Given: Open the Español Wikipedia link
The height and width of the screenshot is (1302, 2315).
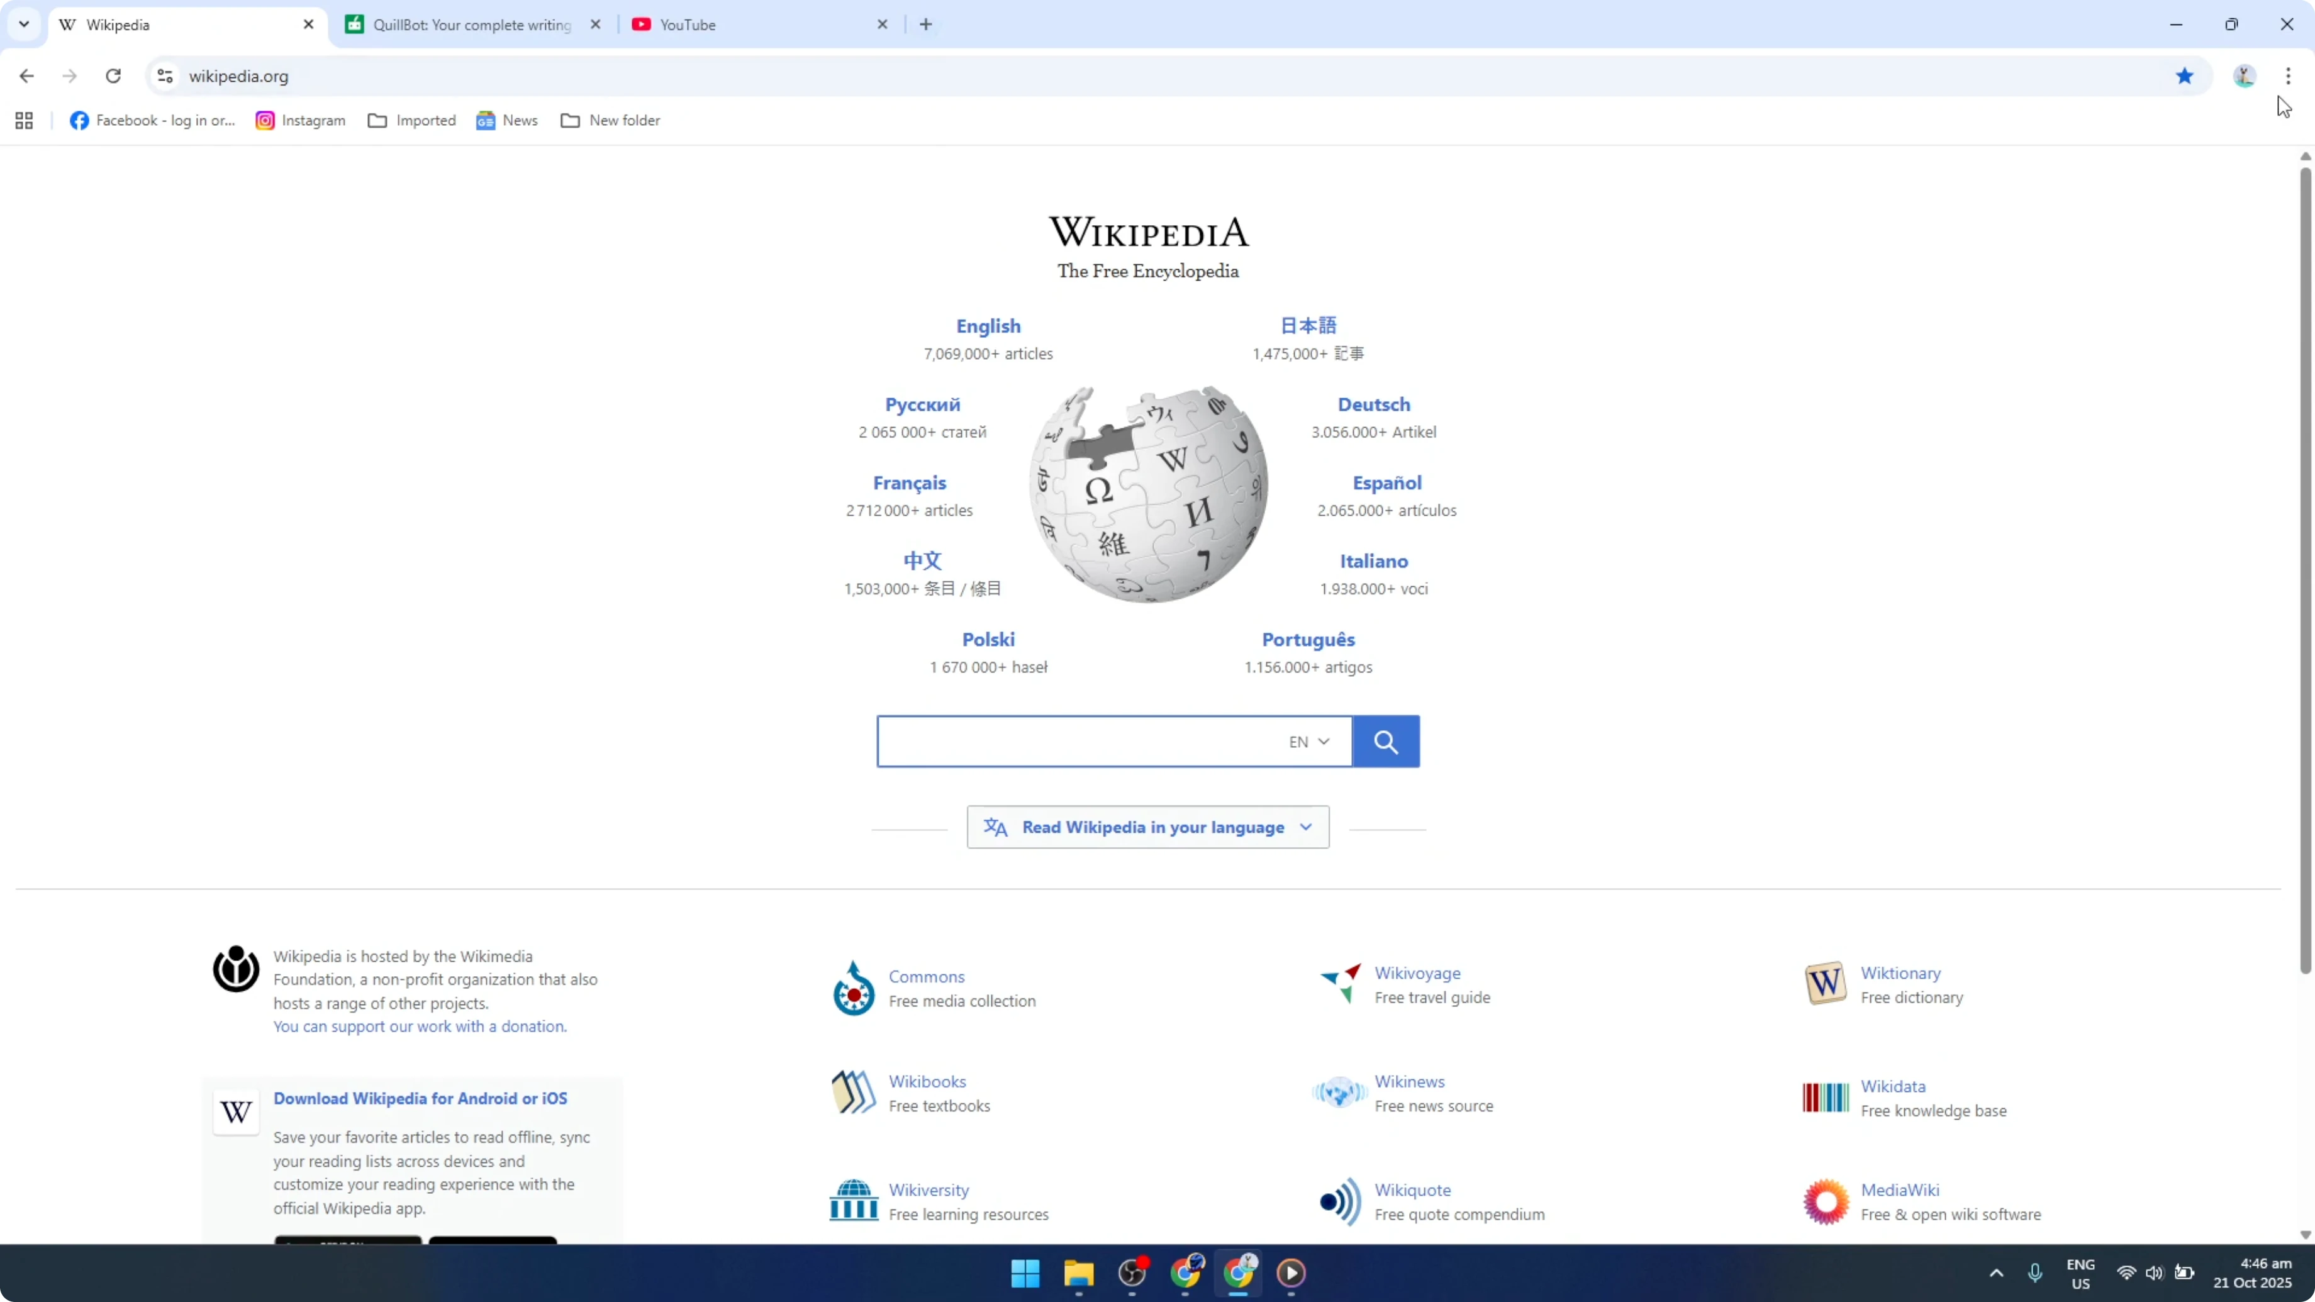Looking at the screenshot, I should click(1386, 482).
